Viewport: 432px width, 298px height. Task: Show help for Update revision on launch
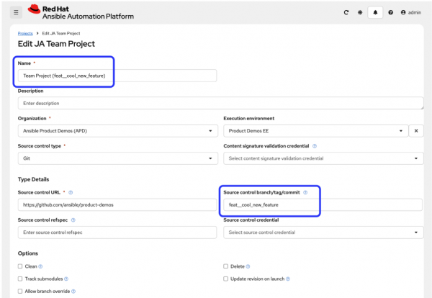coord(288,279)
